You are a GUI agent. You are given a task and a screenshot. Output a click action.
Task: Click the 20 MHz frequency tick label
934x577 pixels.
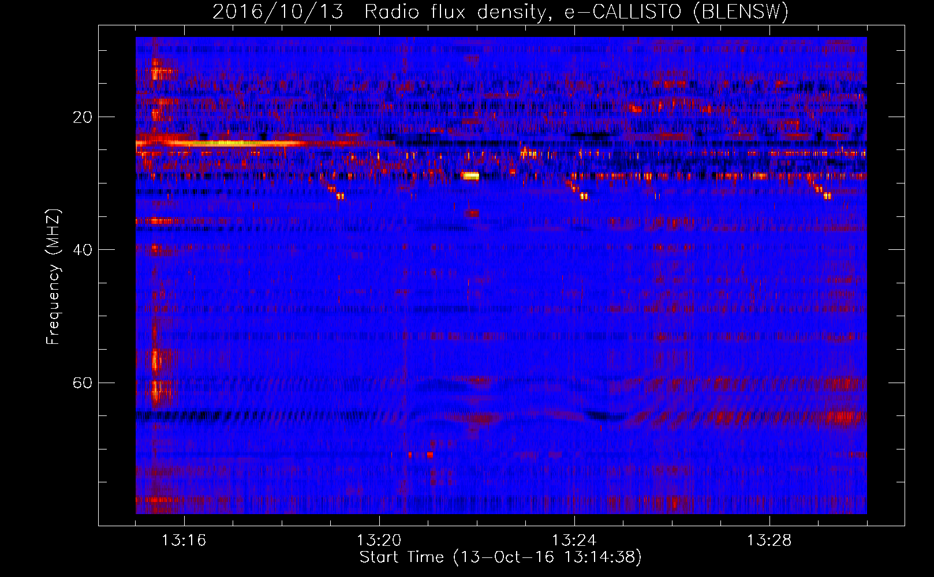[82, 117]
